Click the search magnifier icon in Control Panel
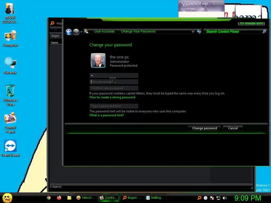The width and height of the screenshot is (271, 203). [264, 31]
